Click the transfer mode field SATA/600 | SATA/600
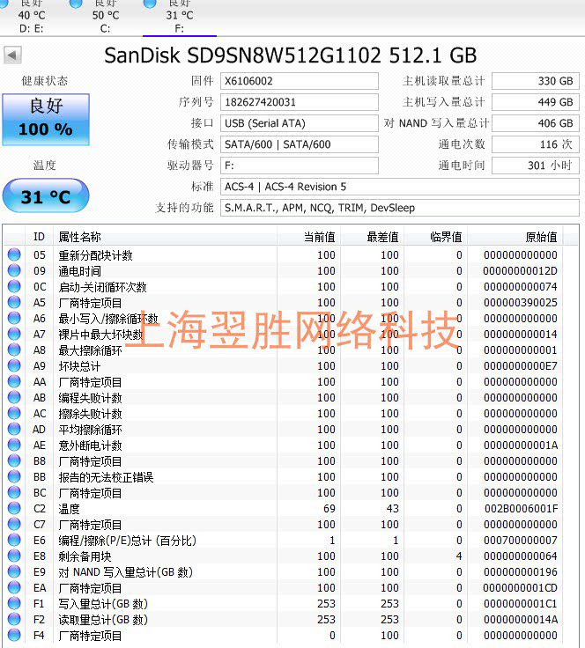The height and width of the screenshot is (648, 585). 300,144
